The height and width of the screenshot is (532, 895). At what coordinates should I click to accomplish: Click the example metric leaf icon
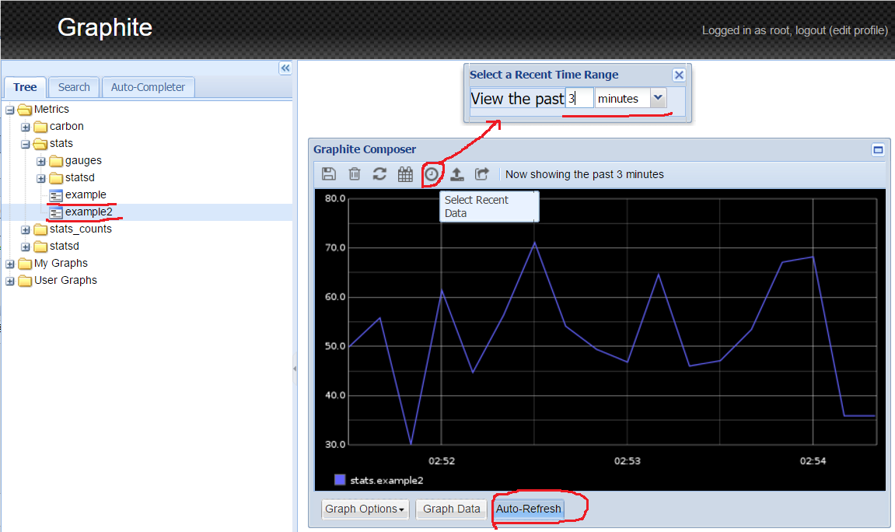(x=55, y=195)
